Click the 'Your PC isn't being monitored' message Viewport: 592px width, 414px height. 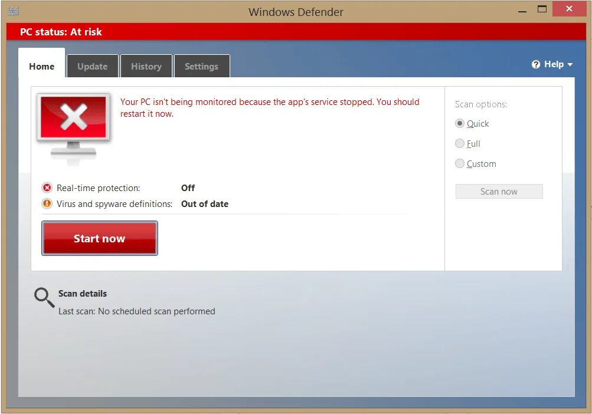[270, 108]
